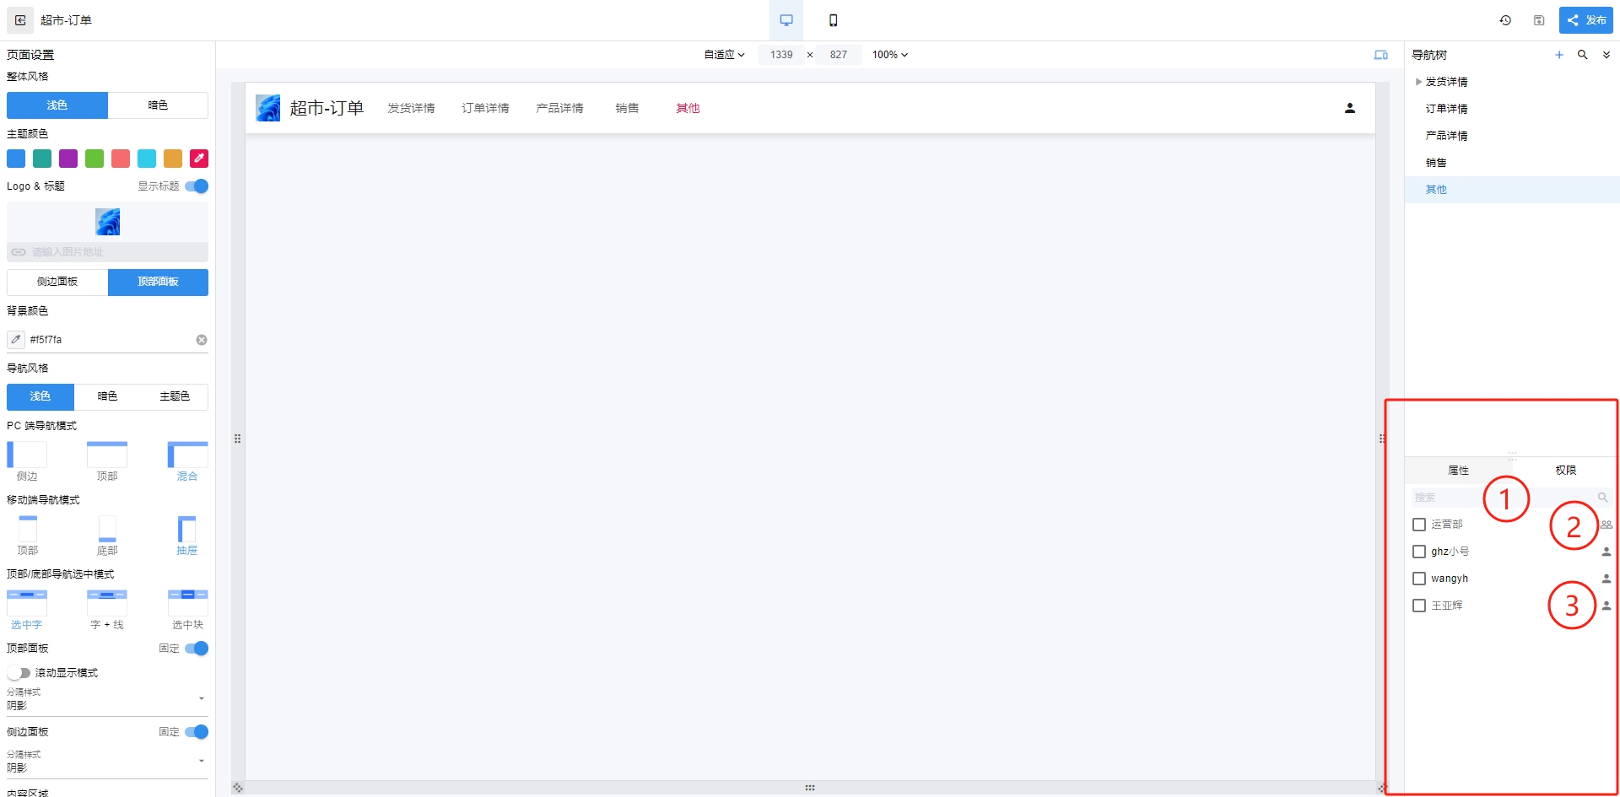The height and width of the screenshot is (797, 1620).
Task: Open the 属性 tab
Action: [1458, 471]
